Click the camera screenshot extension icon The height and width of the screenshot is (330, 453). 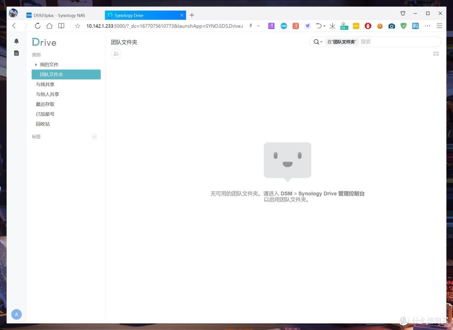point(391,26)
